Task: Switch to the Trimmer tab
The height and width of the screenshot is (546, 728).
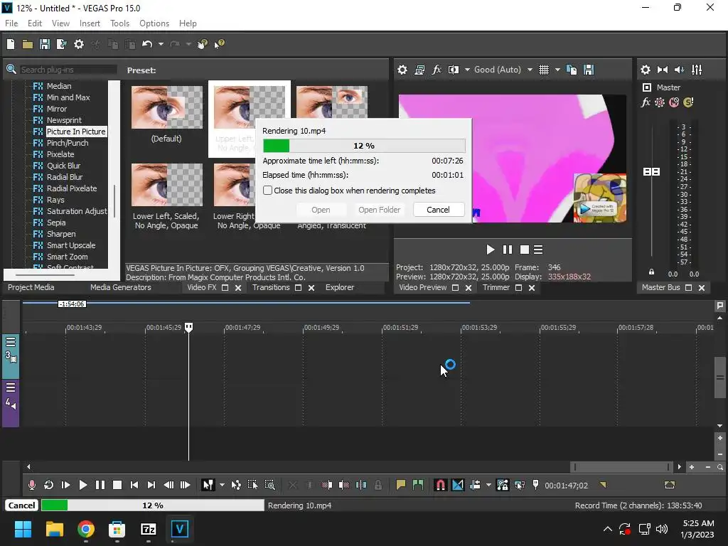Action: tap(496, 287)
